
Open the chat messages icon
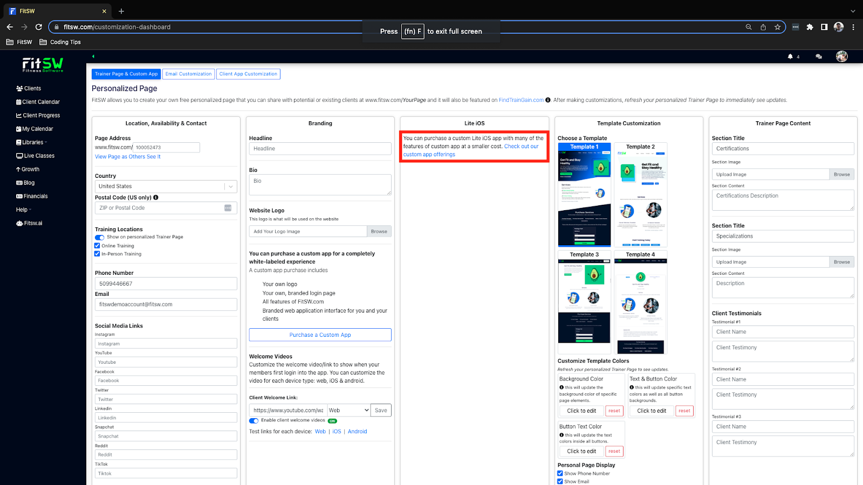(819, 57)
